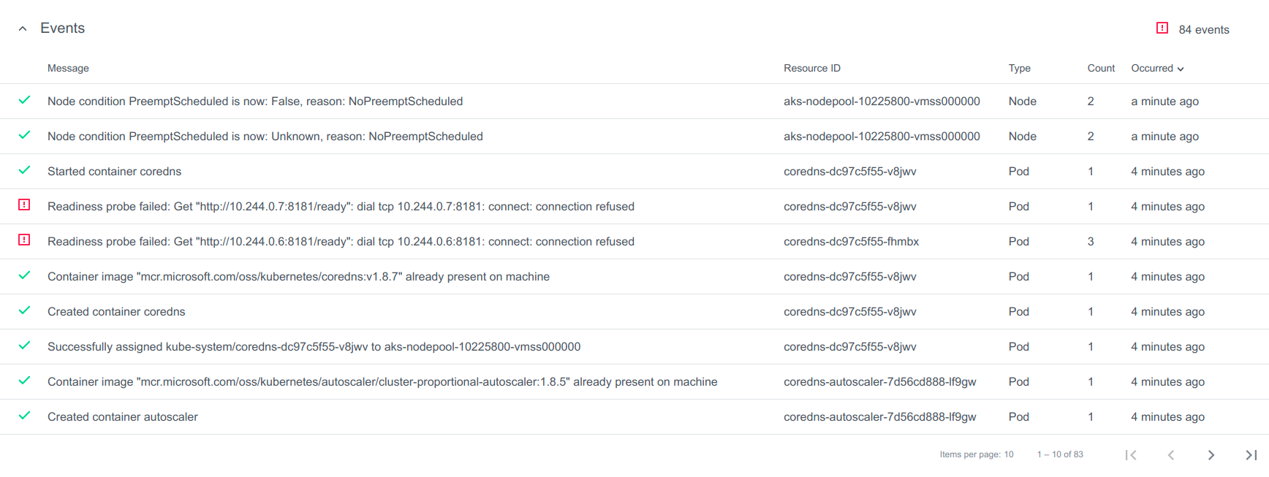Change items per page value 10
1269x477 pixels.
tap(1008, 454)
